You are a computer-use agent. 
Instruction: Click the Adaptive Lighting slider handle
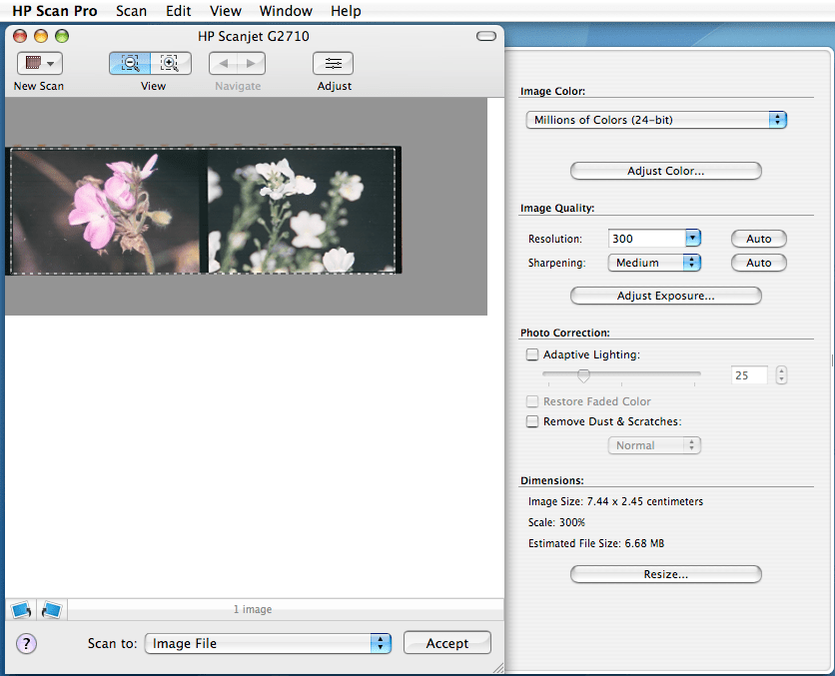click(583, 375)
